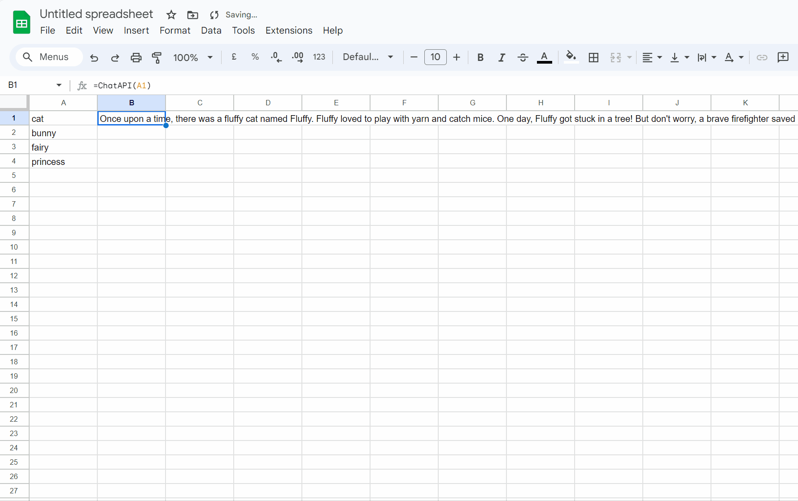The width and height of the screenshot is (798, 501).
Task: Decrease decimal places
Action: tap(276, 57)
